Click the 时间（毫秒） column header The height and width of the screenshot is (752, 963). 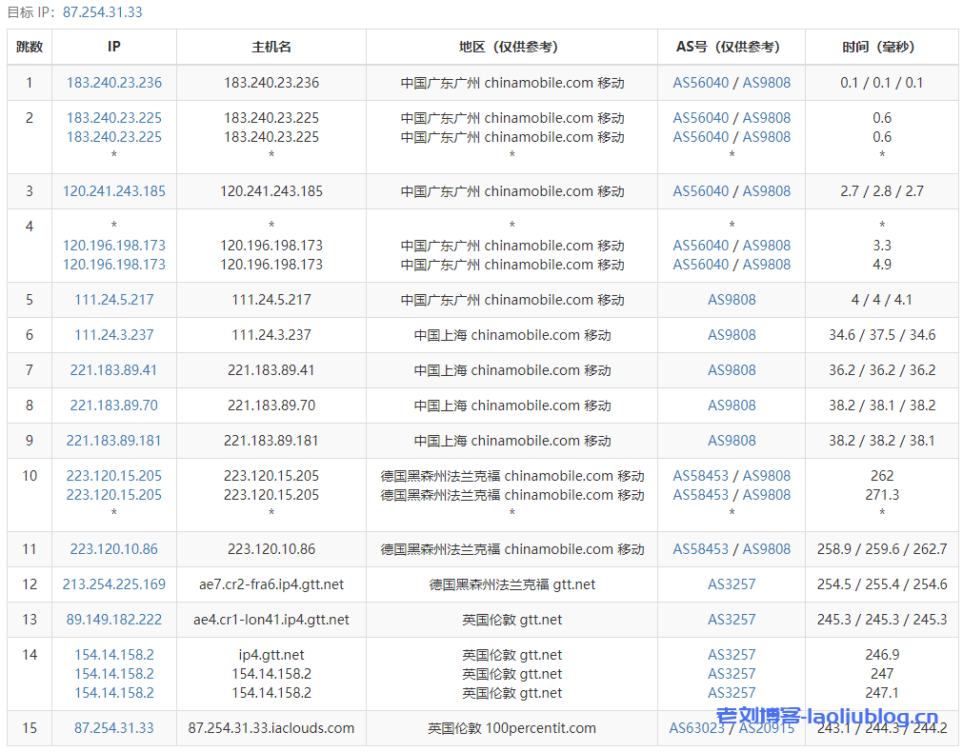click(x=882, y=47)
